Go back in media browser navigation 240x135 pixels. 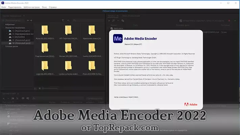(28, 20)
